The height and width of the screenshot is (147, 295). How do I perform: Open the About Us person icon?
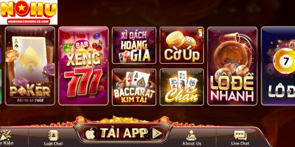191,135
